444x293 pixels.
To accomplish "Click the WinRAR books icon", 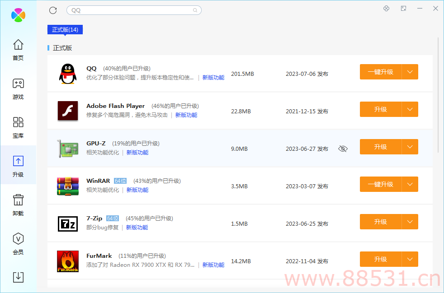I will (x=68, y=186).
